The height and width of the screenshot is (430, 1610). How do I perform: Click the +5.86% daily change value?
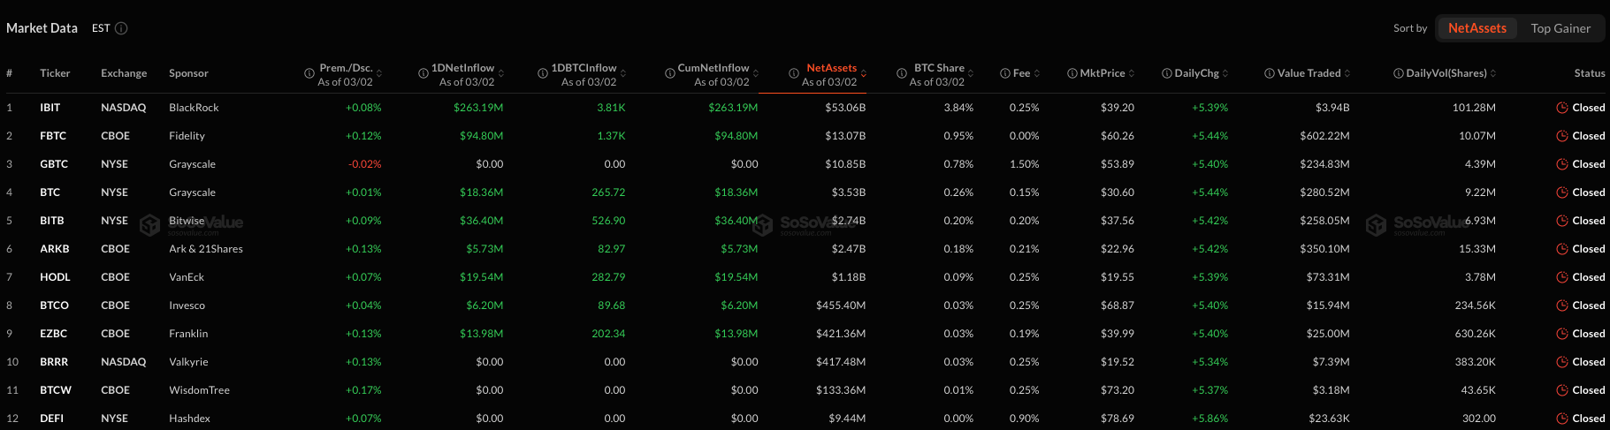(x=1209, y=419)
